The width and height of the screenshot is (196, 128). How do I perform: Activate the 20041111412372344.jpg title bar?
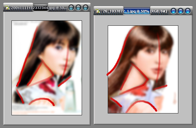click(x=47, y=7)
